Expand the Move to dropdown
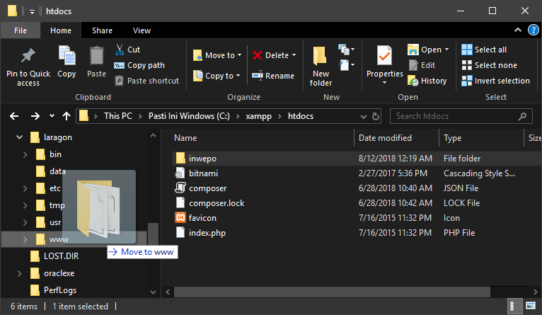The image size is (542, 315). tap(239, 55)
